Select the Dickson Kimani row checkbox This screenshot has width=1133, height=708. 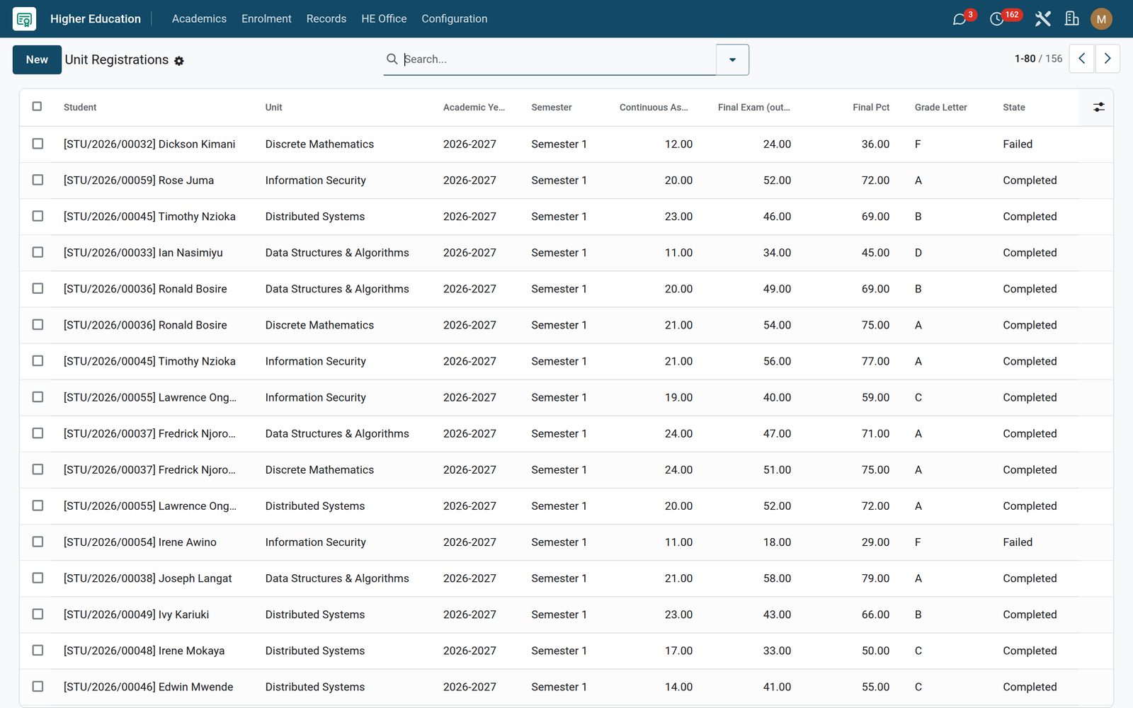[x=38, y=144]
